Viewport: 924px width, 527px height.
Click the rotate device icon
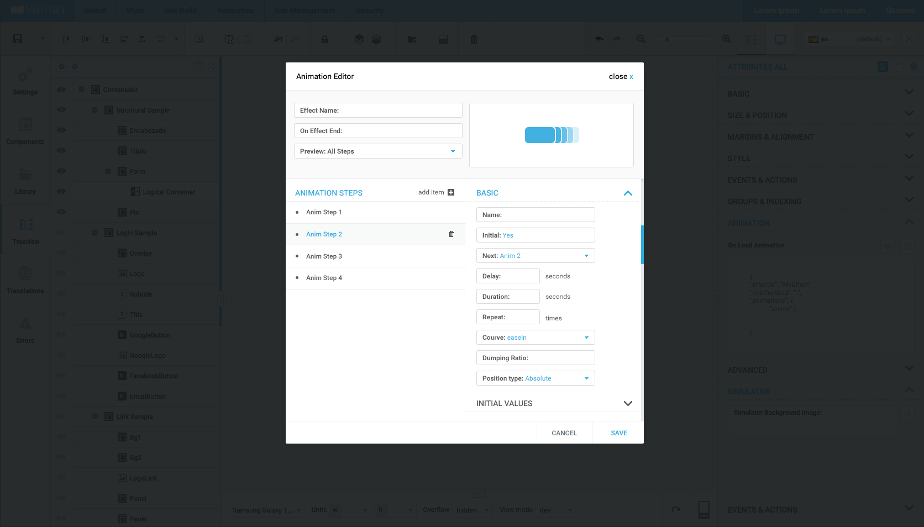tap(676, 509)
